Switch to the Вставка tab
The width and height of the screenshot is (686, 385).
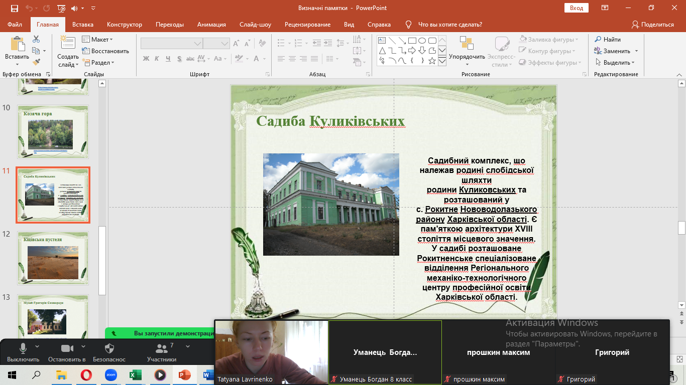[83, 25]
